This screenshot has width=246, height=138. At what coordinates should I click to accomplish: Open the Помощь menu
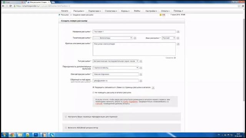tap(178, 11)
